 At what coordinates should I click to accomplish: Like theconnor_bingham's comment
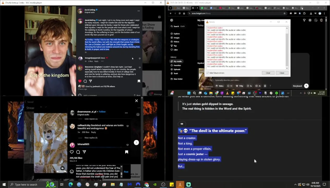(140, 67)
